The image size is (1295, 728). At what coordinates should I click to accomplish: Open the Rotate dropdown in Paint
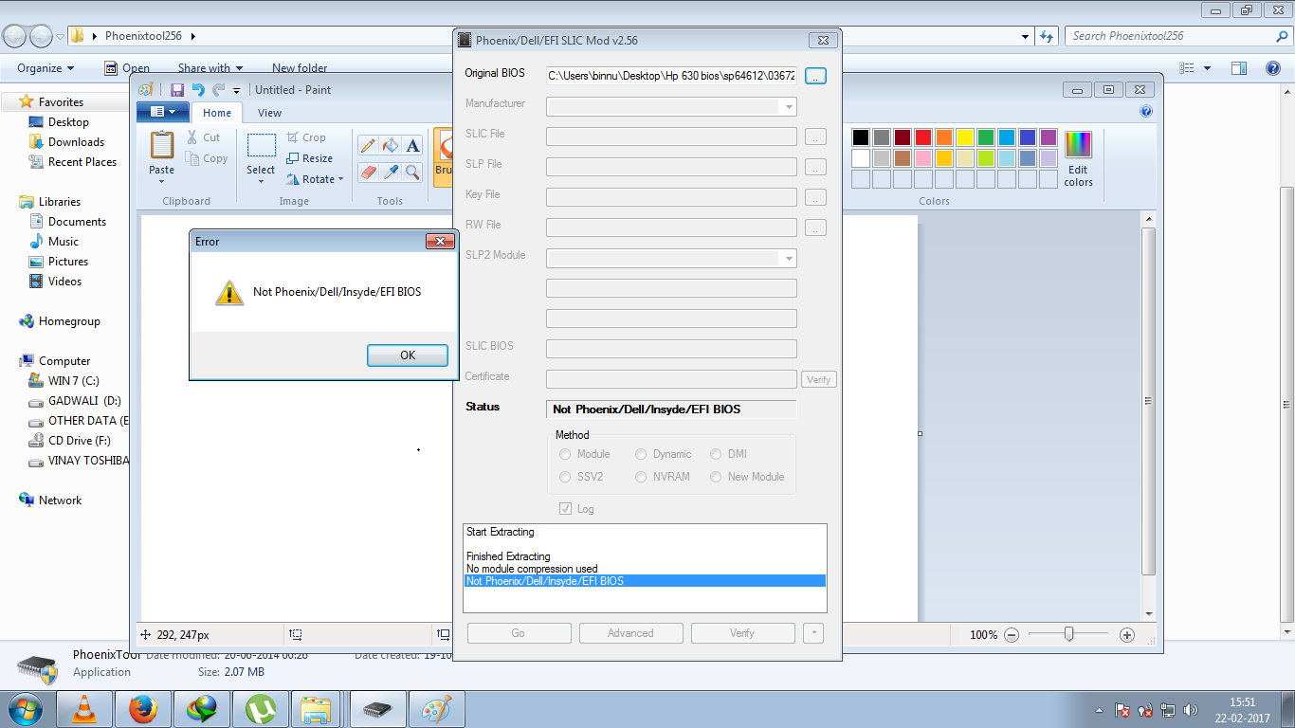point(317,179)
